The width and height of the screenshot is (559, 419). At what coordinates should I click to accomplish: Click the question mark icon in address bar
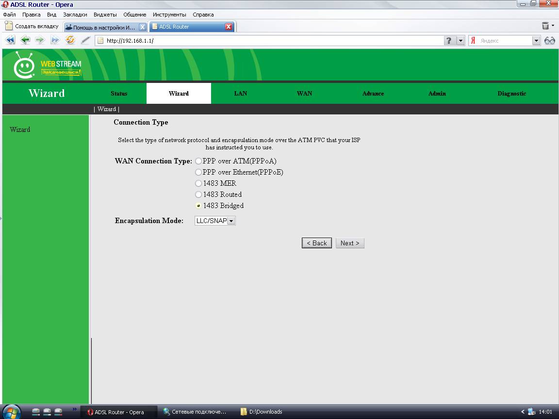(450, 41)
